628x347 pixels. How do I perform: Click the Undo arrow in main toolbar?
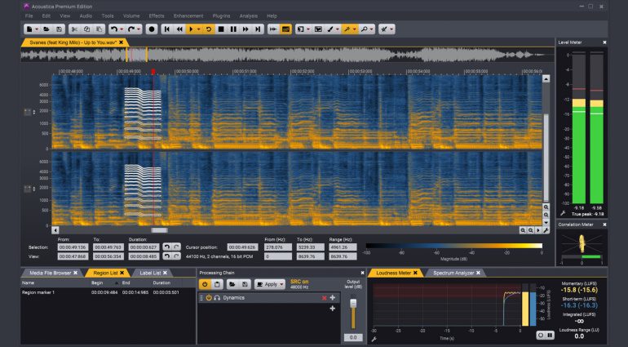pos(114,29)
